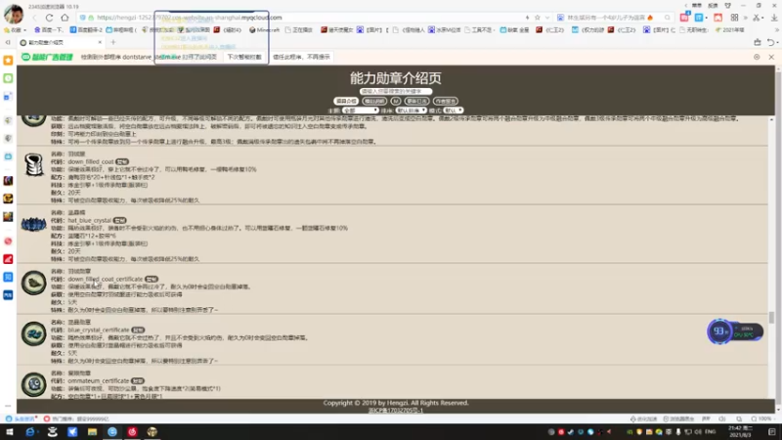Click the taskbar clock showing 21:42
Image resolution: width=782 pixels, height=440 pixels.
coord(740,432)
